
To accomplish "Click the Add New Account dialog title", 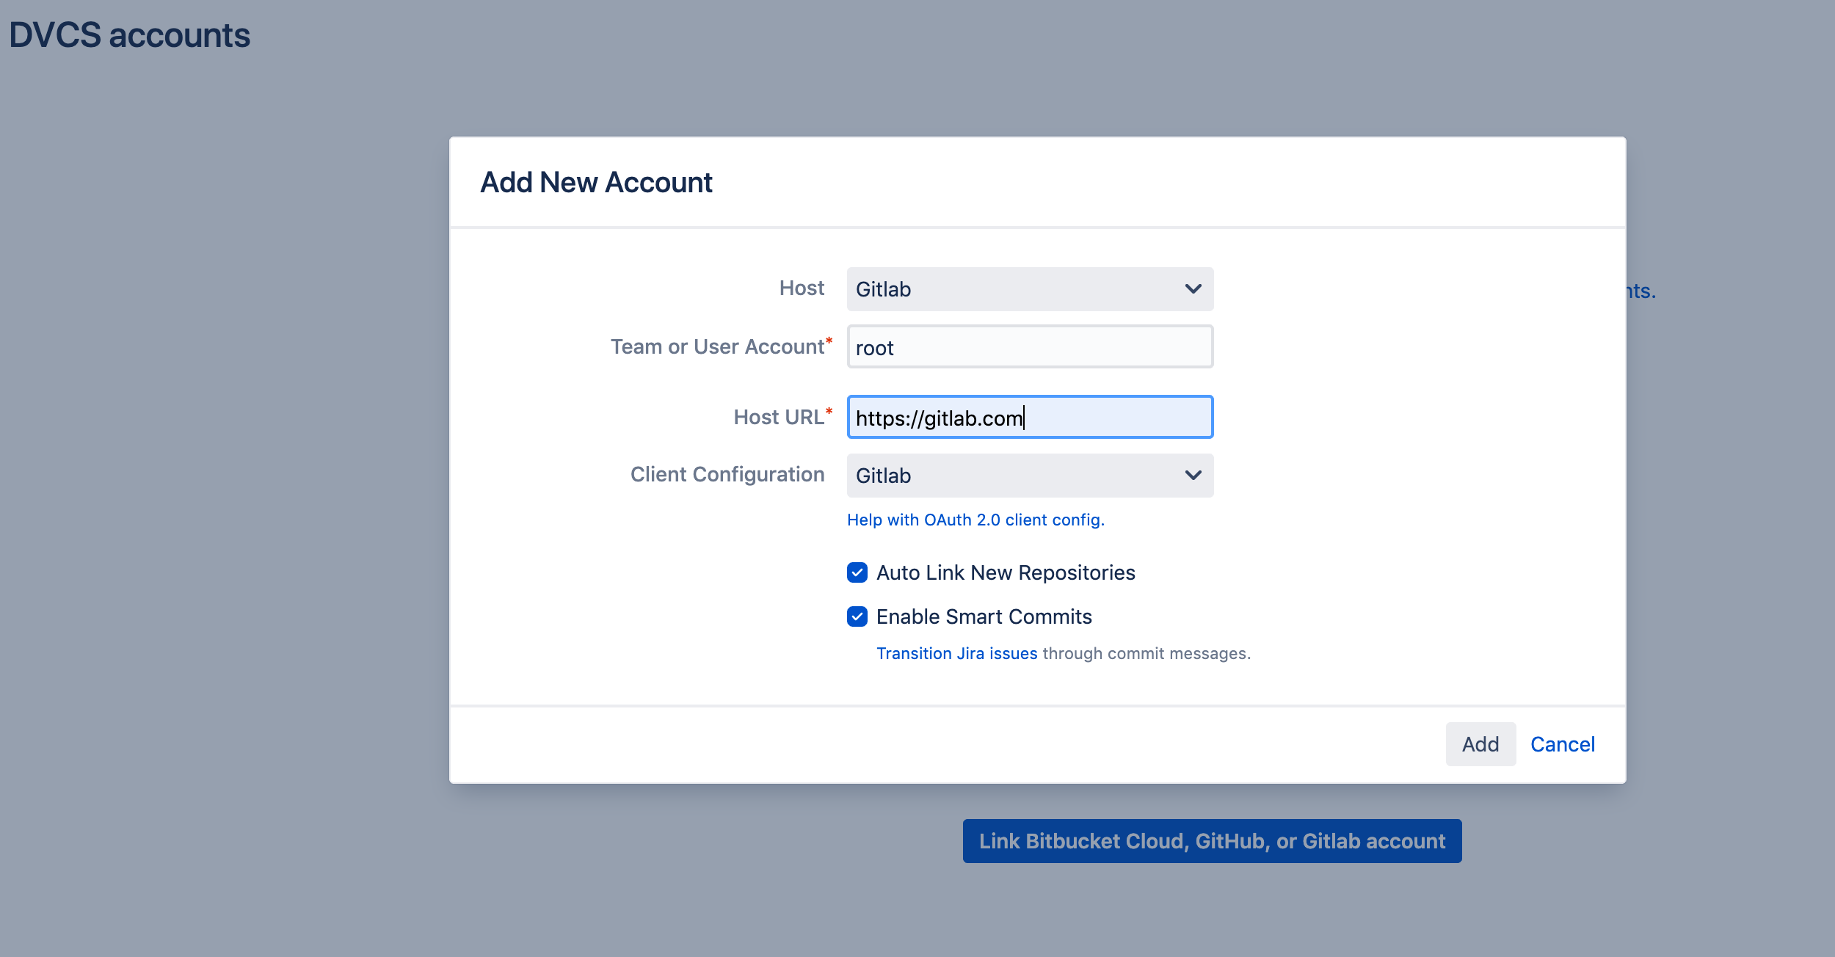I will (596, 182).
